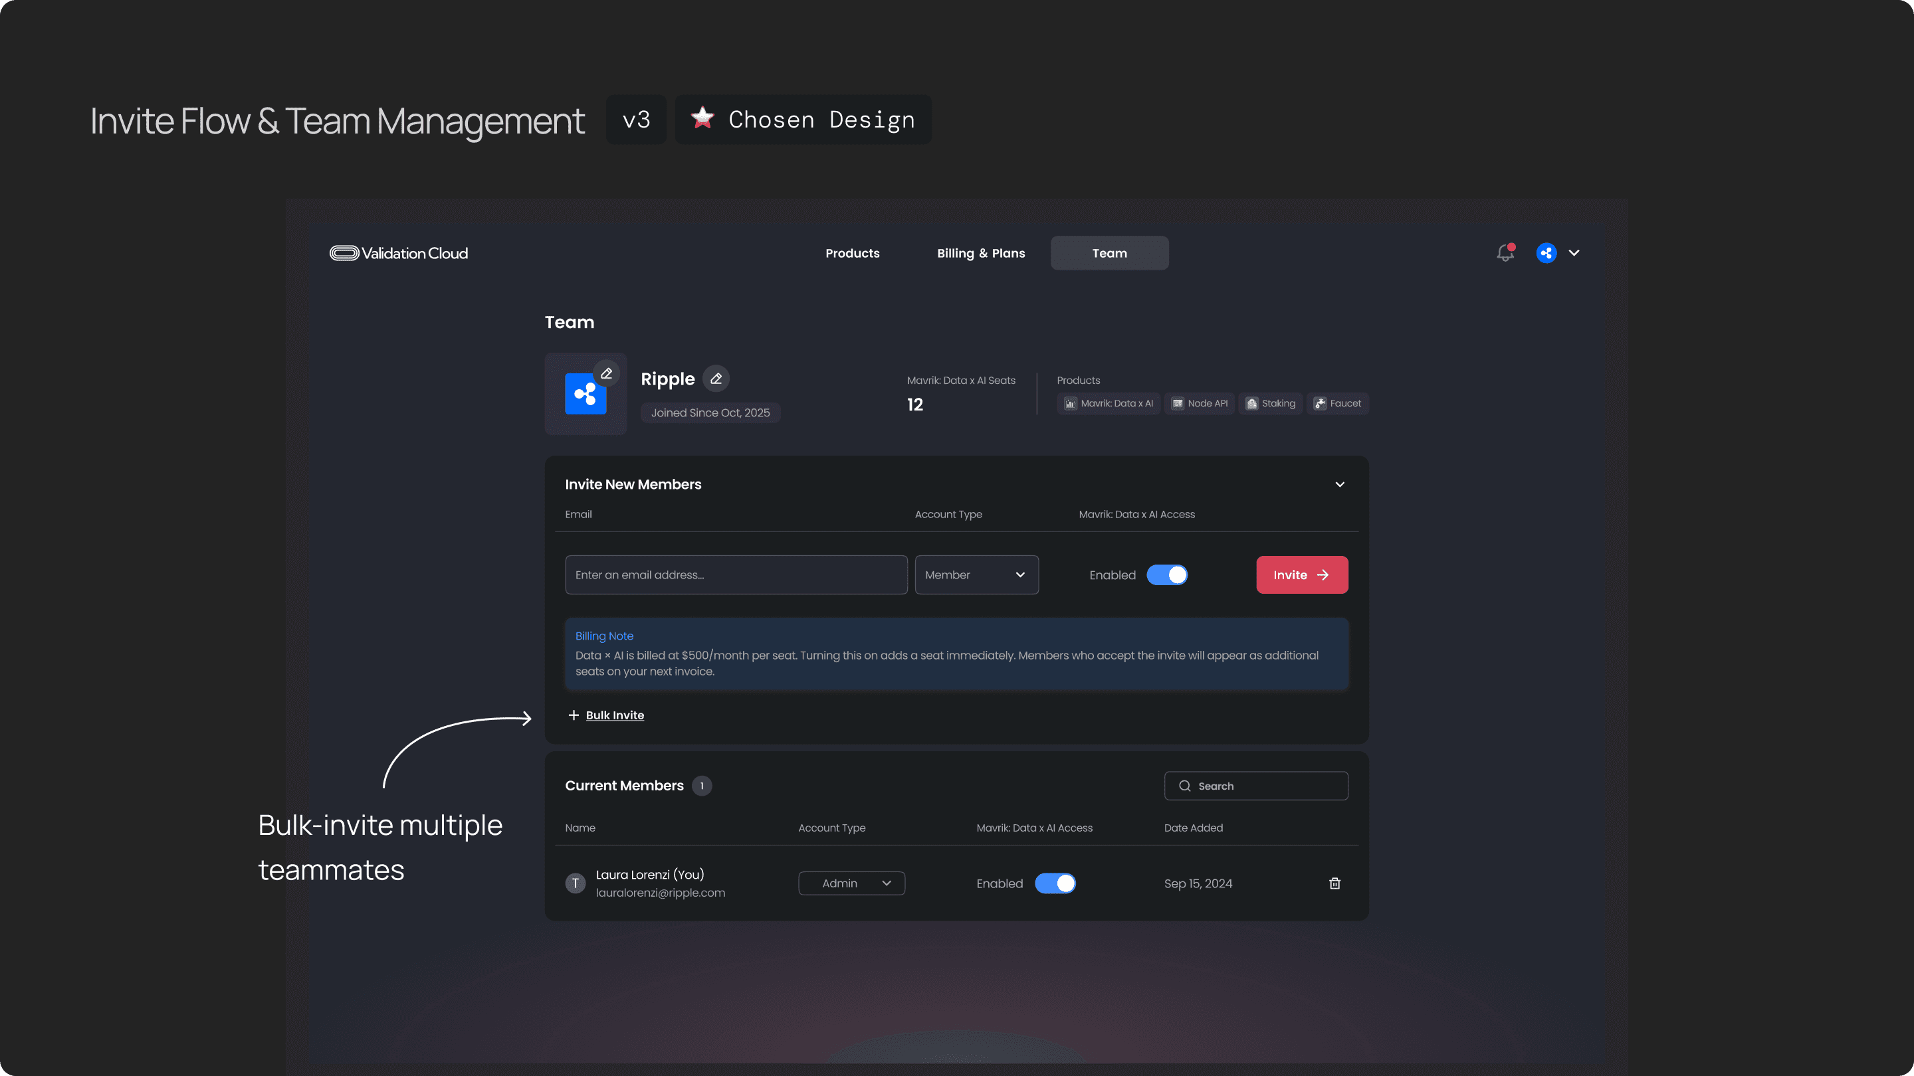Click the Mavrik: Data x AI product chip

point(1109,403)
